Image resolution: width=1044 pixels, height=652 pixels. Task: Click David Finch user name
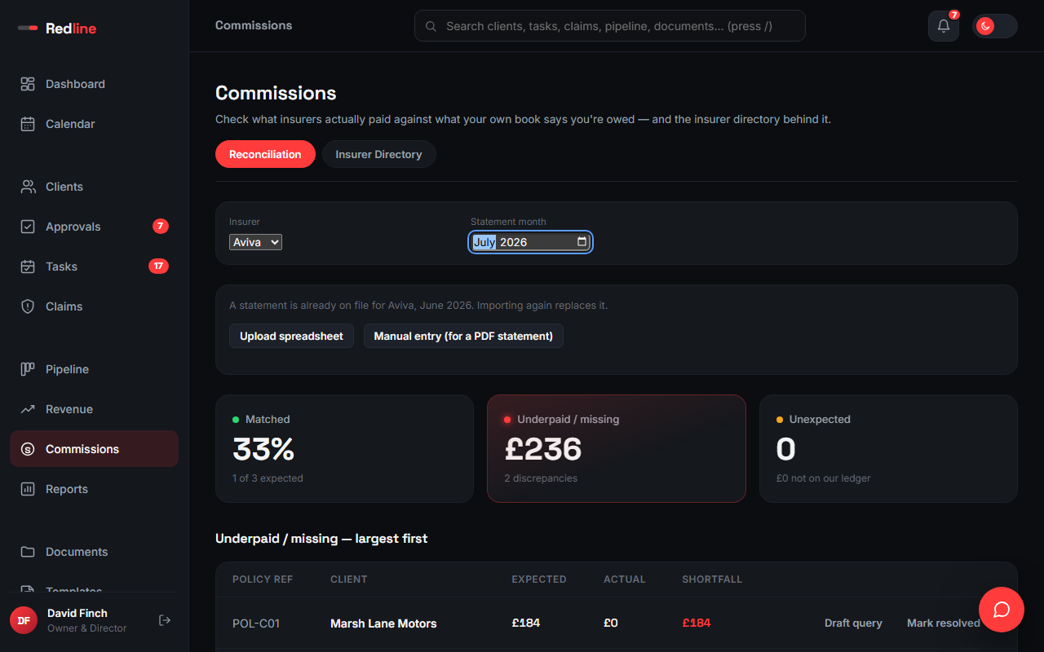(x=77, y=613)
